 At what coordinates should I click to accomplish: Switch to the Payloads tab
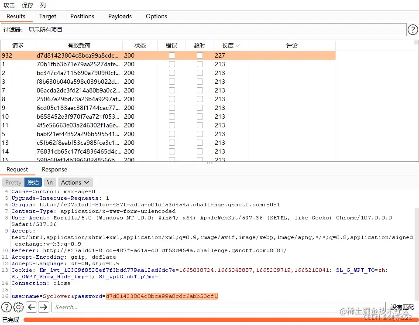point(120,16)
